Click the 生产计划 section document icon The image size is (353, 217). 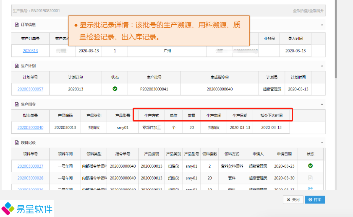[17, 66]
